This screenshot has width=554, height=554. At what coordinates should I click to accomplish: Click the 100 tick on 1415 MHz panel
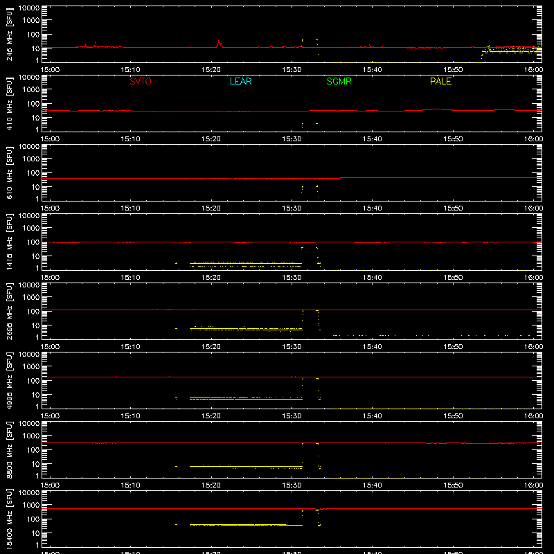pos(33,242)
